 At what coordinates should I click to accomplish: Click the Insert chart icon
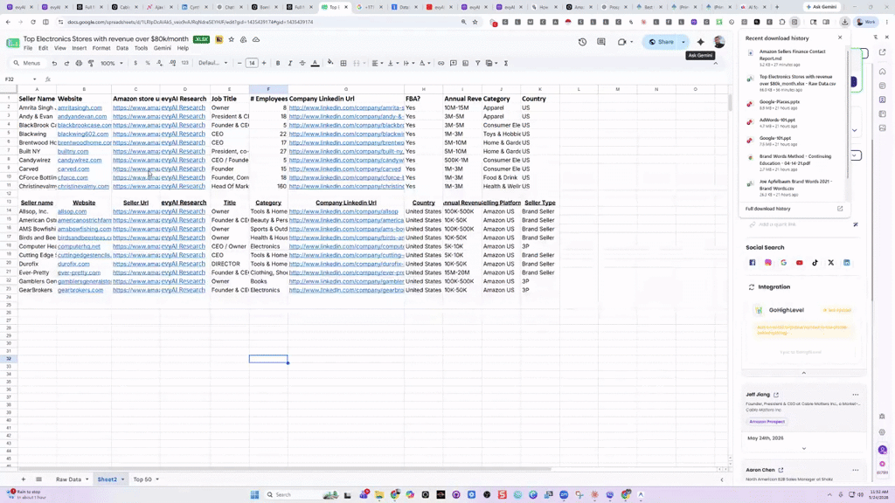coord(465,63)
